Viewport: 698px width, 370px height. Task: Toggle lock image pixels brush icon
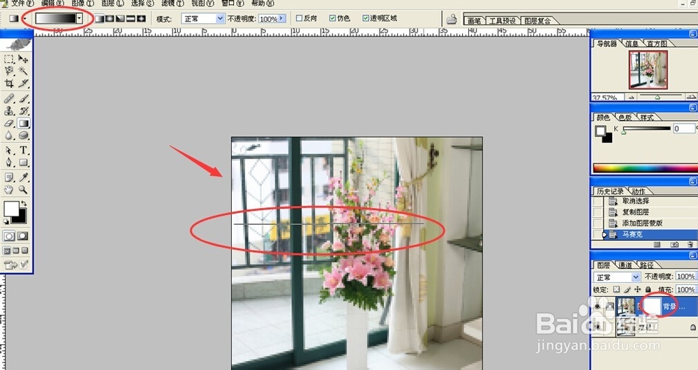pos(627,290)
